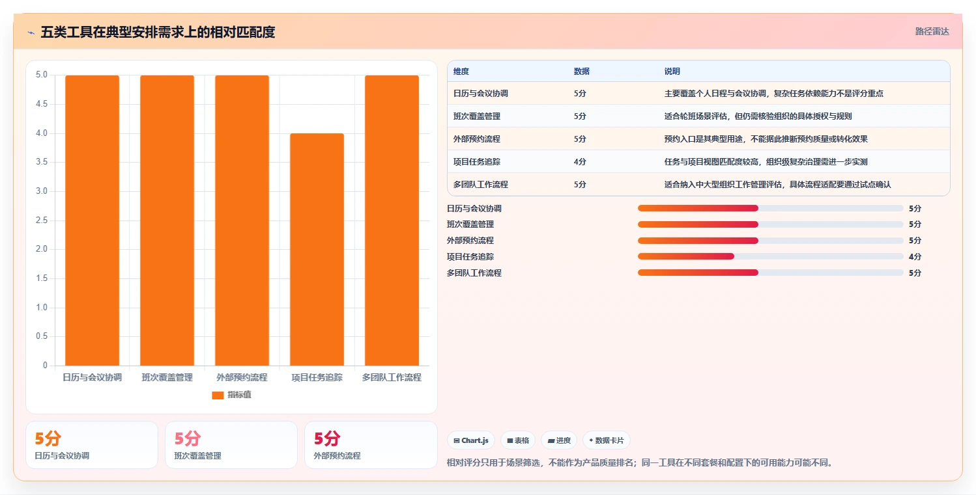Click the 项目任务追踪 progress bar

point(771,256)
